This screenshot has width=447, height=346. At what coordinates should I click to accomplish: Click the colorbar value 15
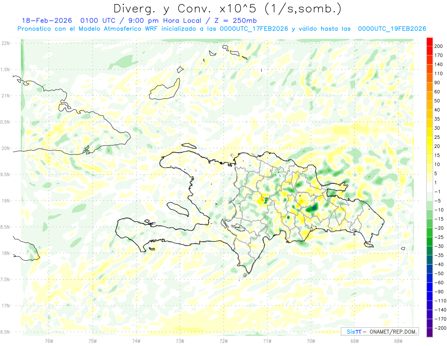click(437, 155)
